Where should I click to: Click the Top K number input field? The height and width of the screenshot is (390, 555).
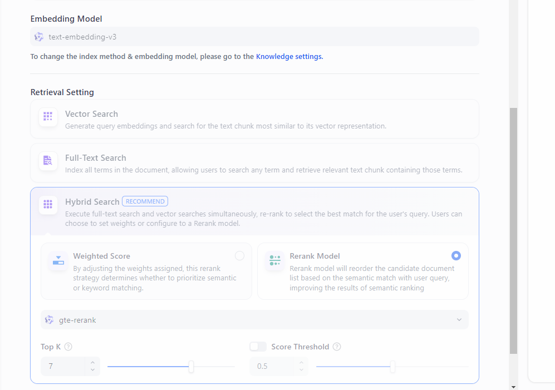coord(64,366)
